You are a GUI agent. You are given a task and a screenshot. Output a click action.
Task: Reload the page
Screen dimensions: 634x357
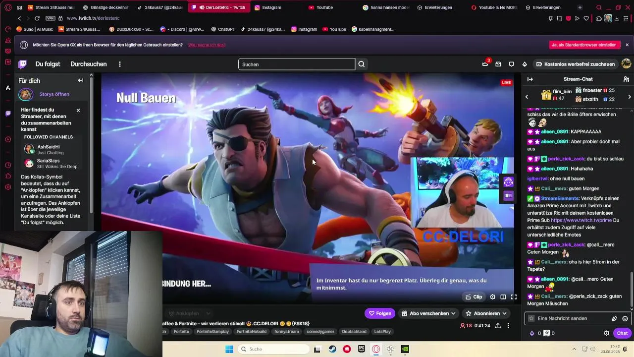coord(37,18)
